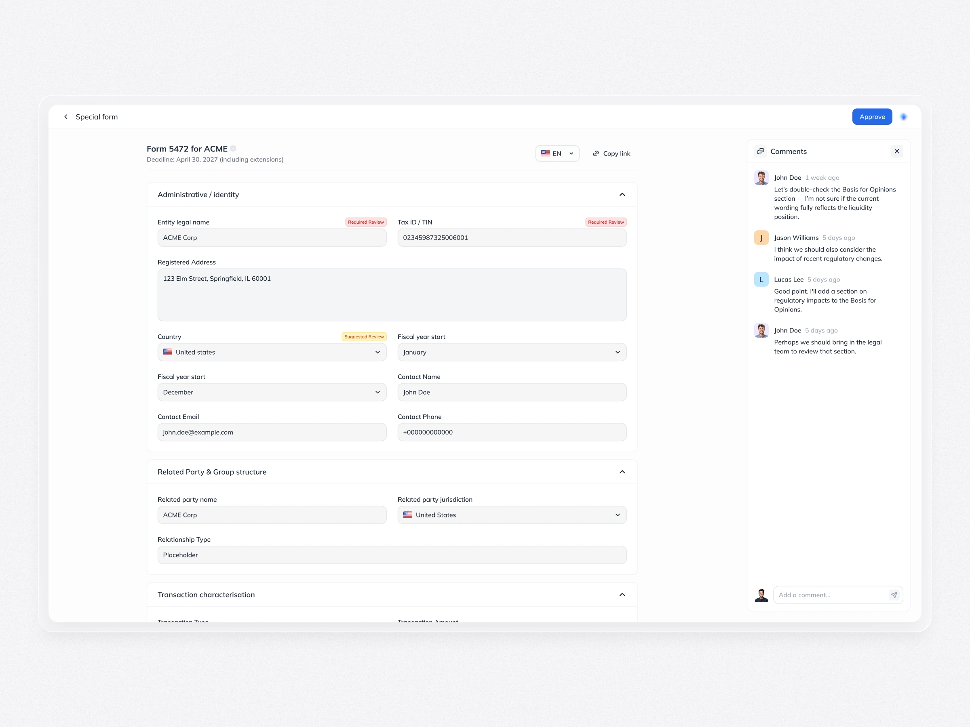Go back using the Special form arrow

[x=66, y=117]
